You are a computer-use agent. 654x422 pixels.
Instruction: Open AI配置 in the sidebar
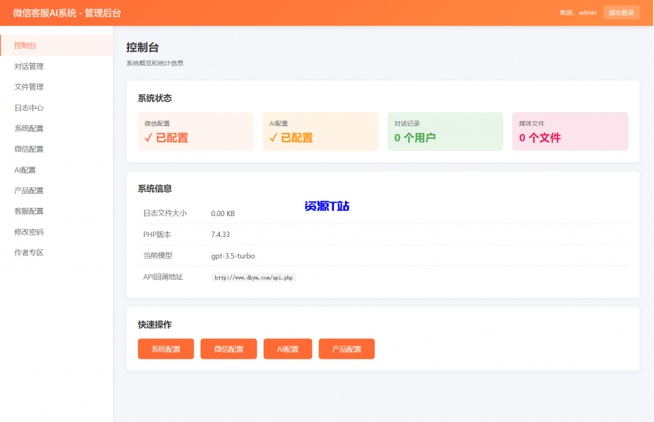[x=27, y=170]
